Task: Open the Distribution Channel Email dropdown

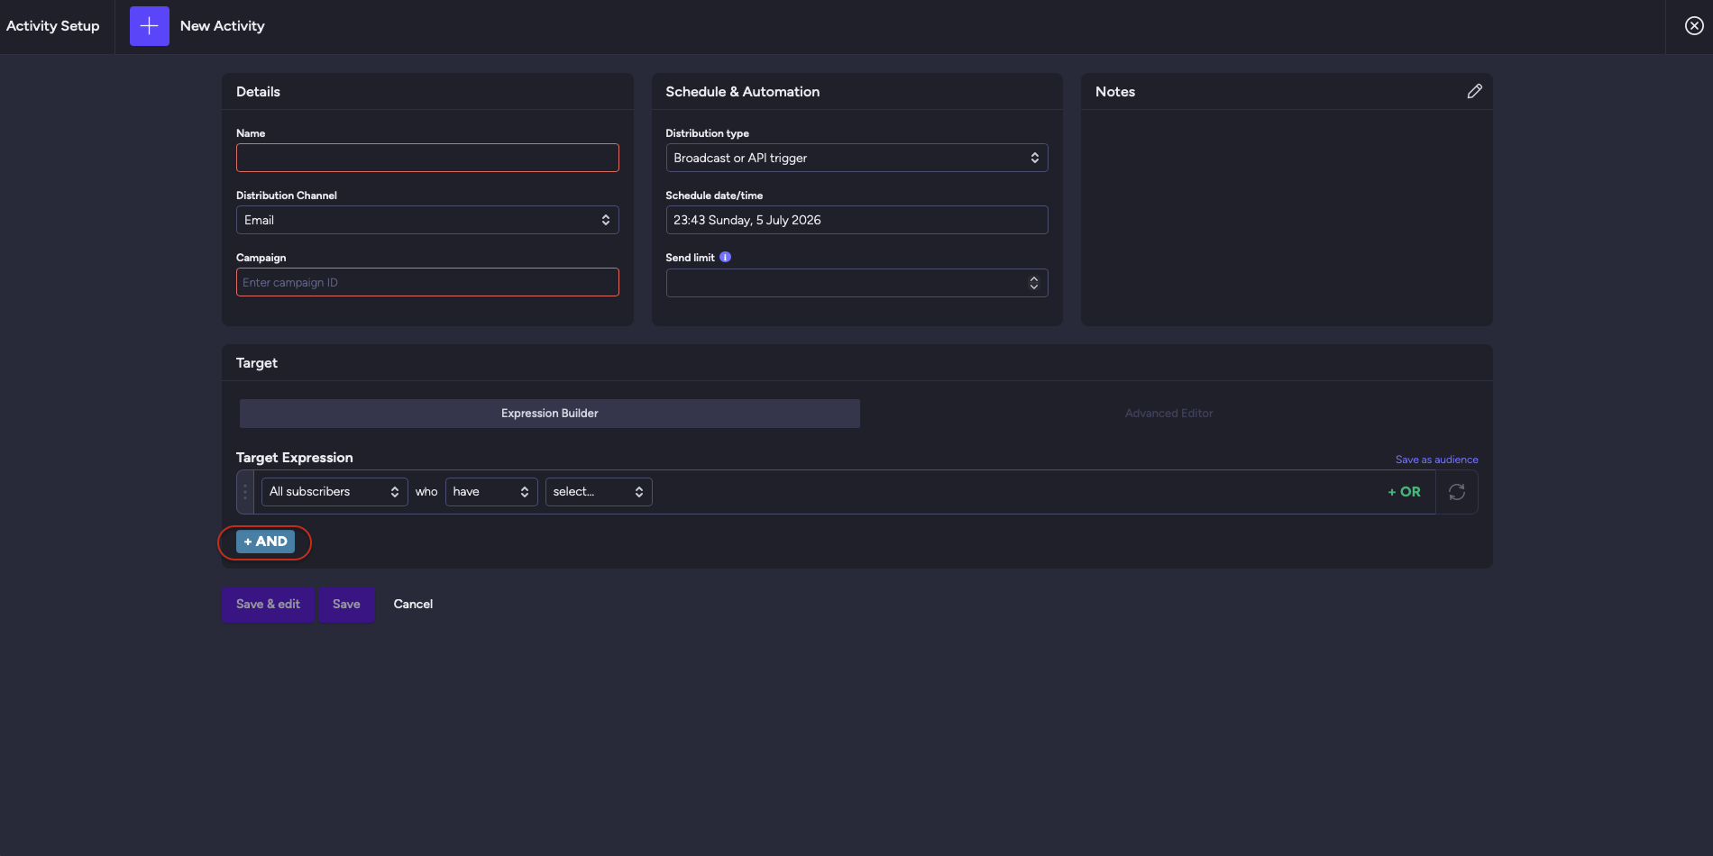Action: click(x=427, y=220)
